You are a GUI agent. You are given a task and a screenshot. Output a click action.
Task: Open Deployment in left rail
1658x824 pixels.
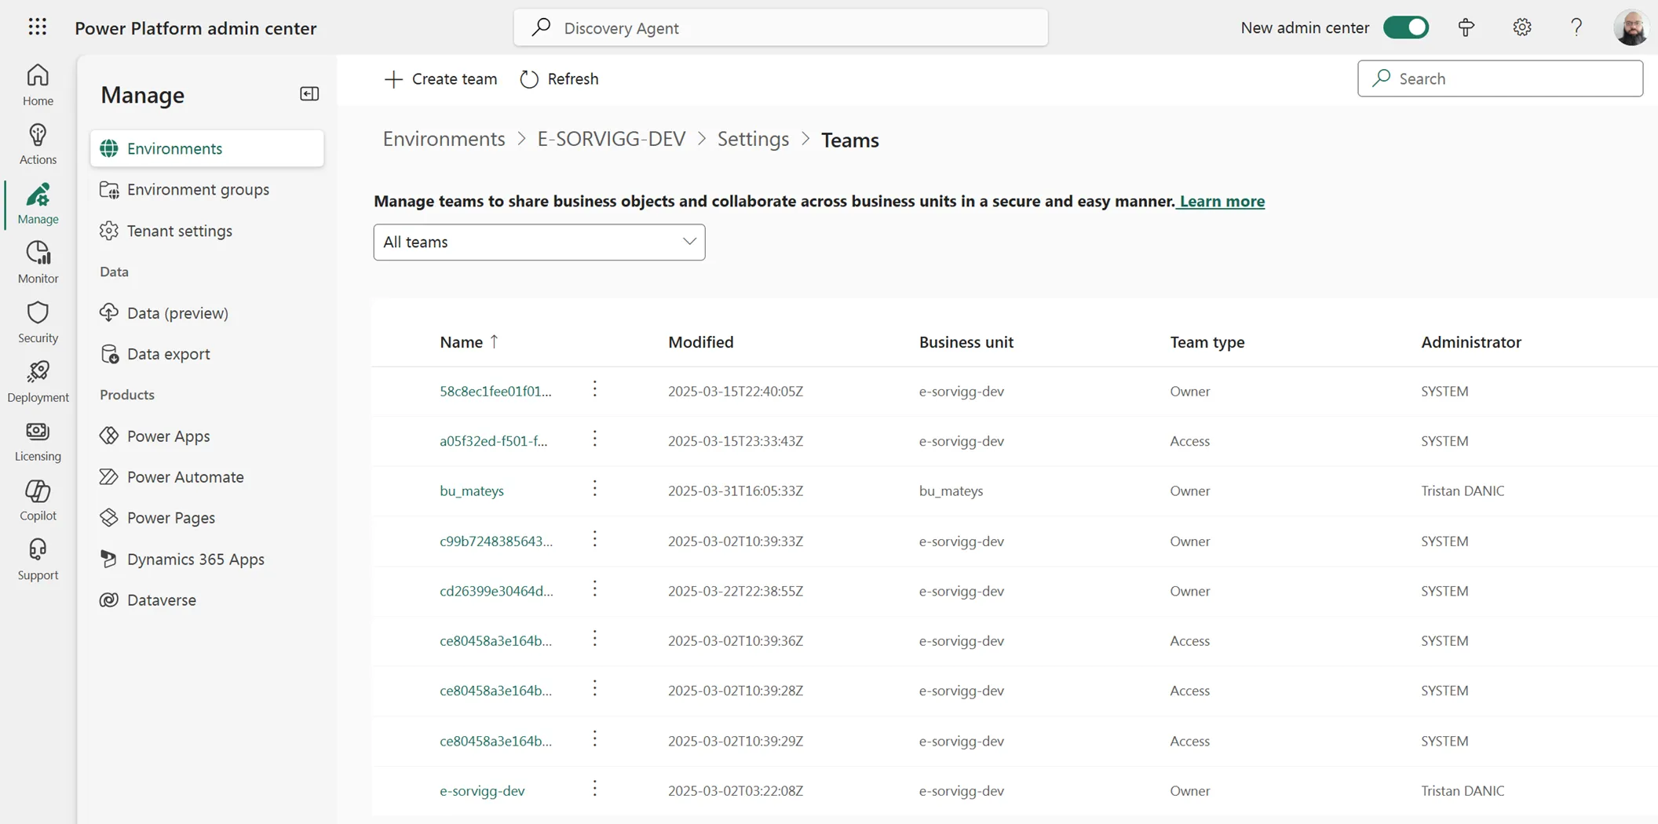[x=38, y=382]
